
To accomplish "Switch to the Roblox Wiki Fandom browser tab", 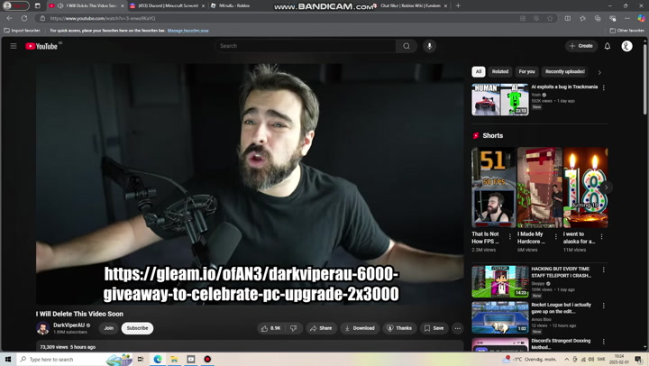I will 410,5.
